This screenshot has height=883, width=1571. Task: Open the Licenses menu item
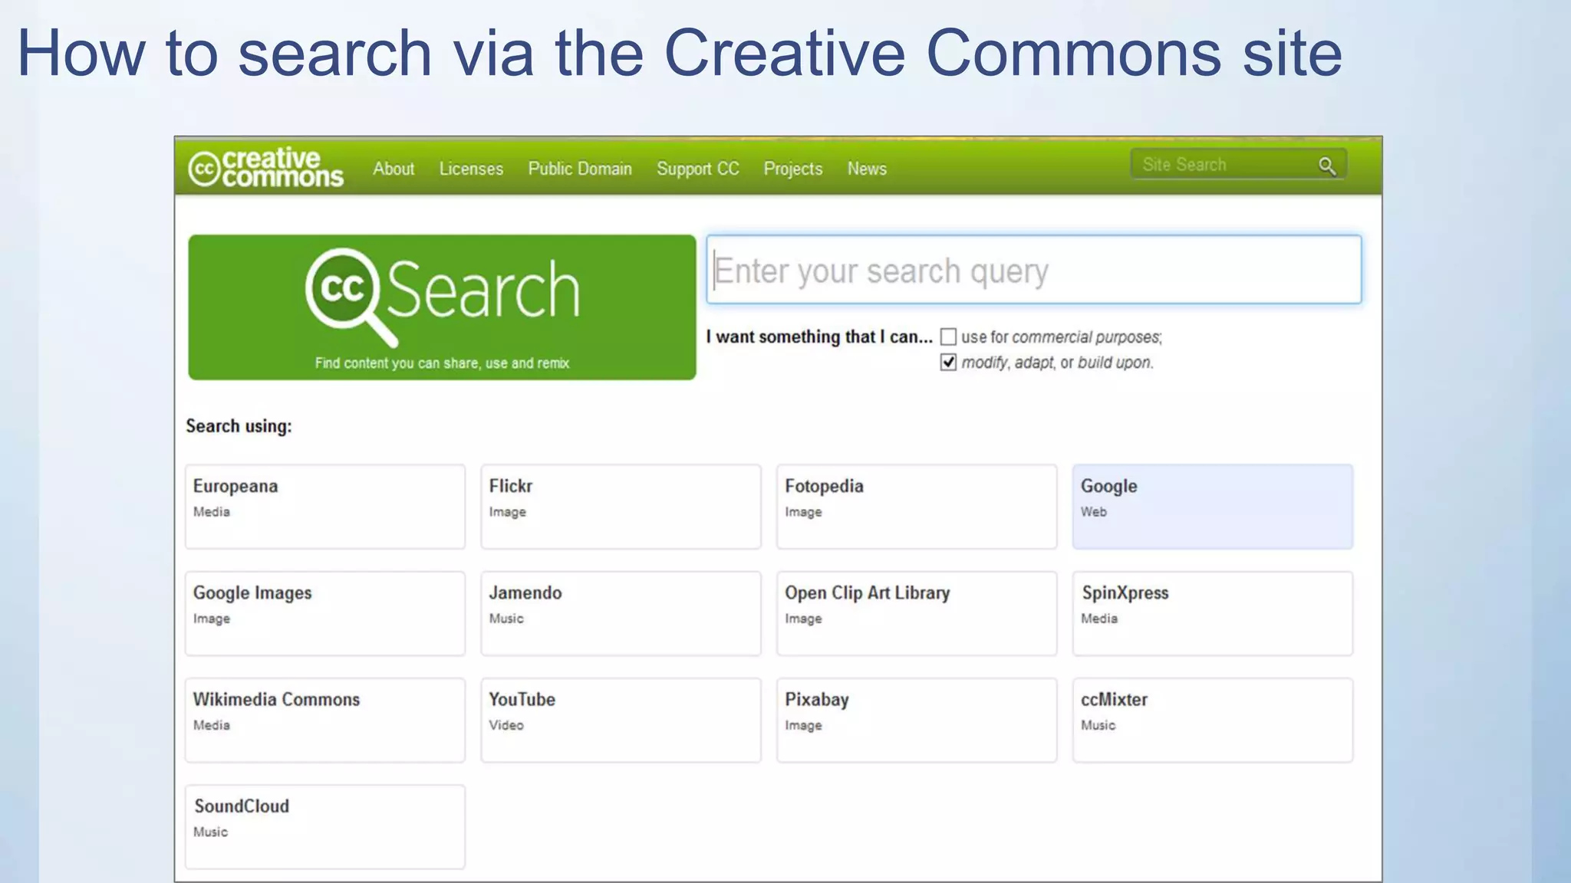point(470,169)
